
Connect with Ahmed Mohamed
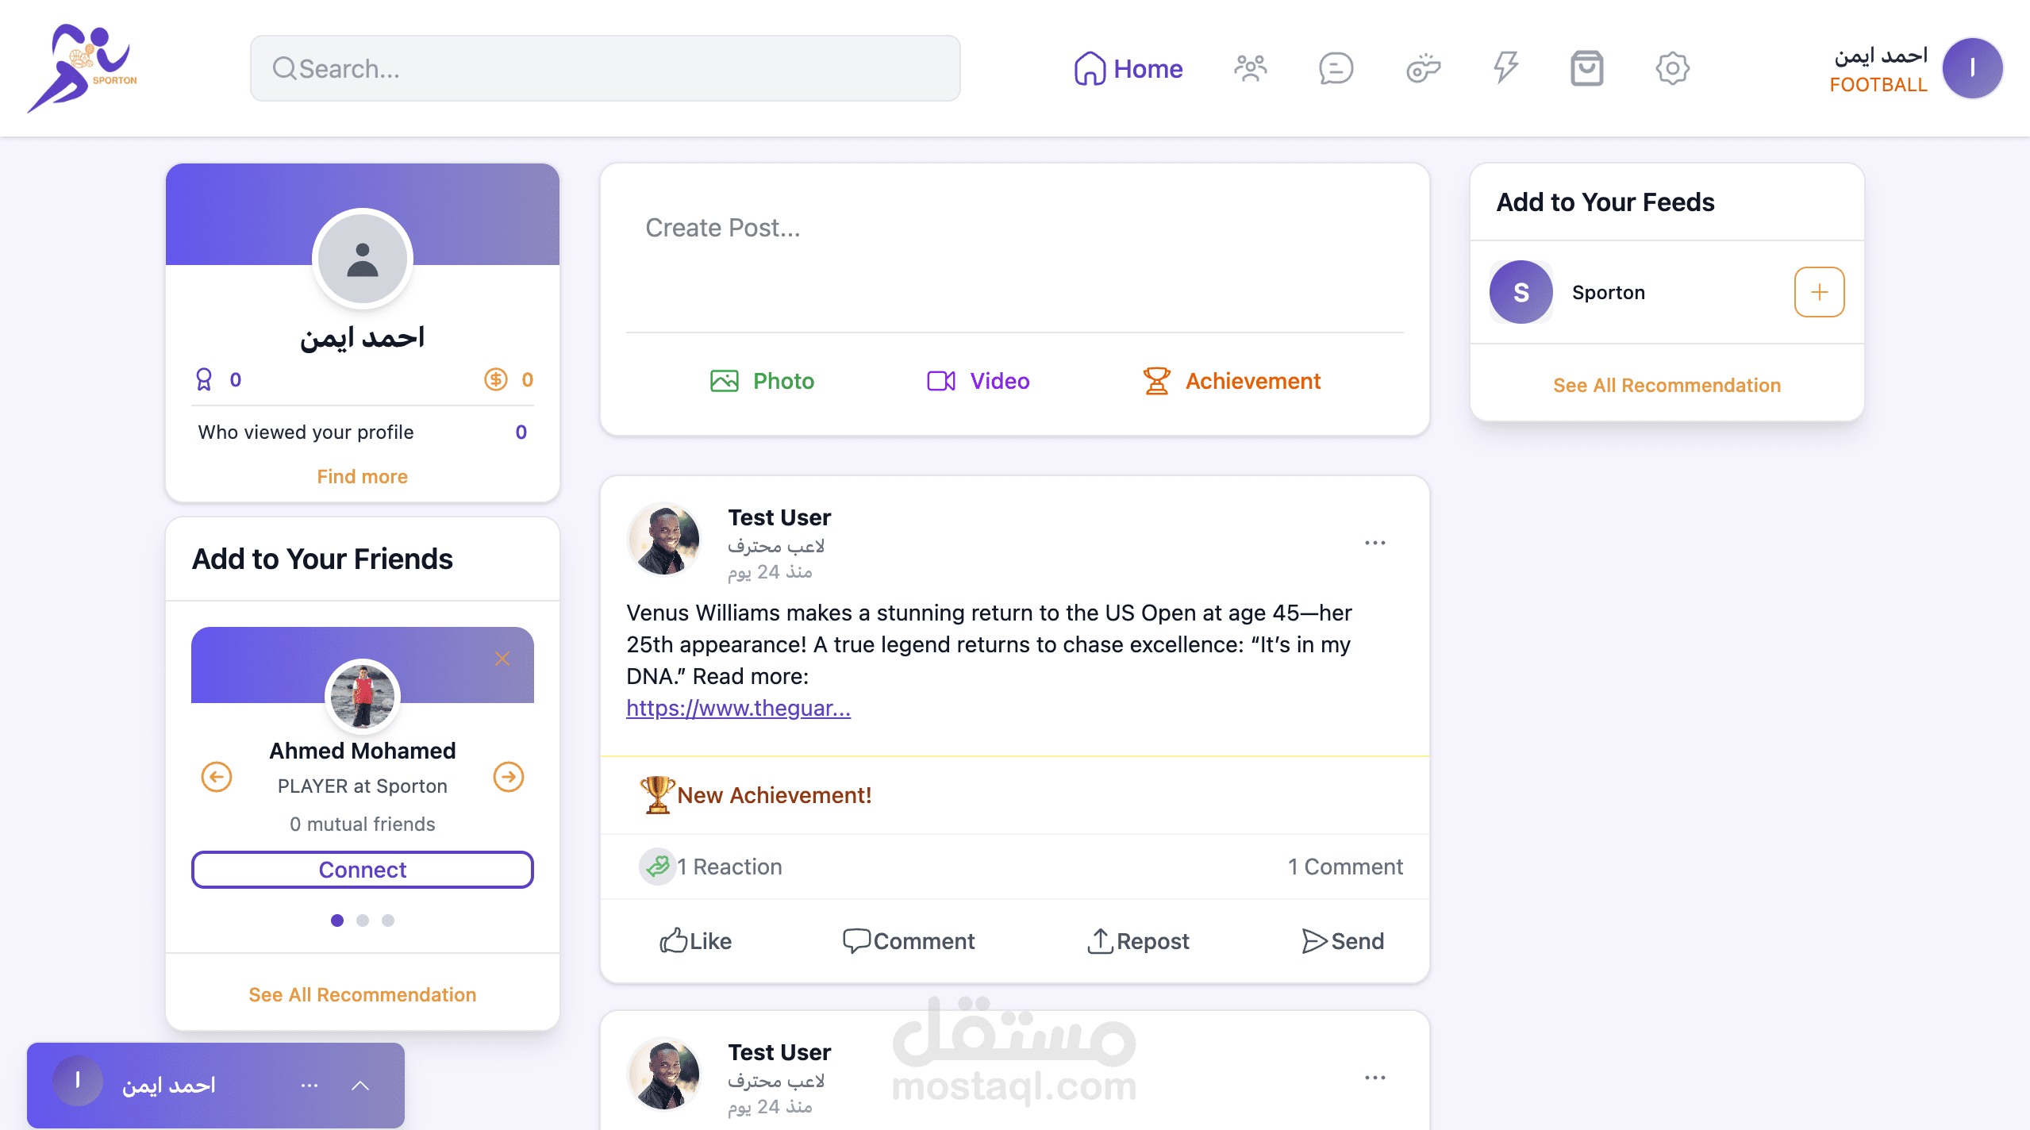pyautogui.click(x=363, y=870)
